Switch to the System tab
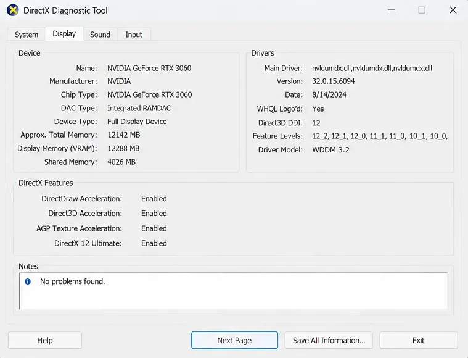The width and height of the screenshot is (468, 358). (27, 35)
